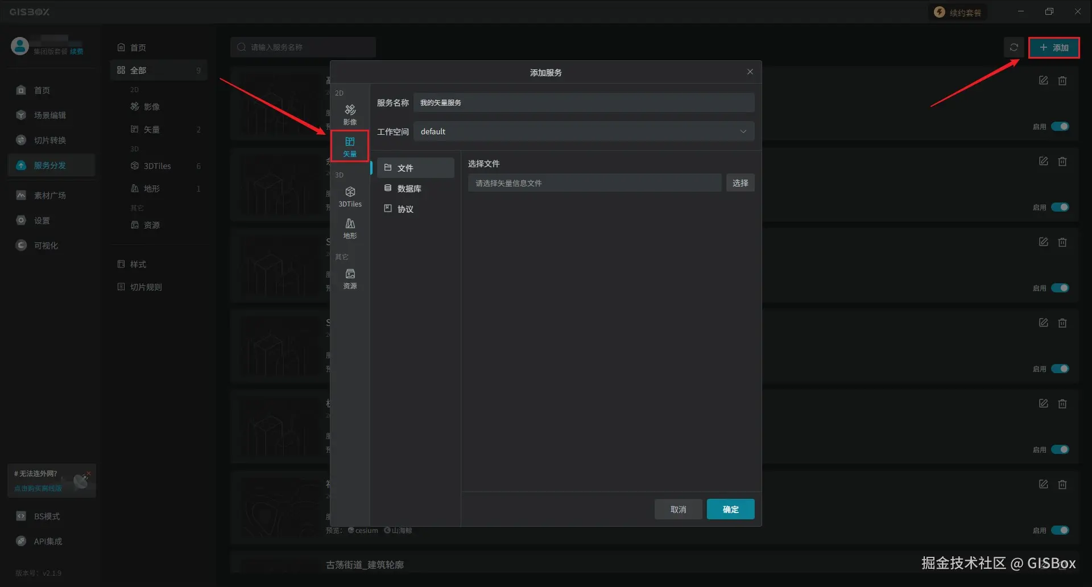Open 场景编辑 in the left sidebar
This screenshot has height=587, width=1092.
pyautogui.click(x=51, y=115)
